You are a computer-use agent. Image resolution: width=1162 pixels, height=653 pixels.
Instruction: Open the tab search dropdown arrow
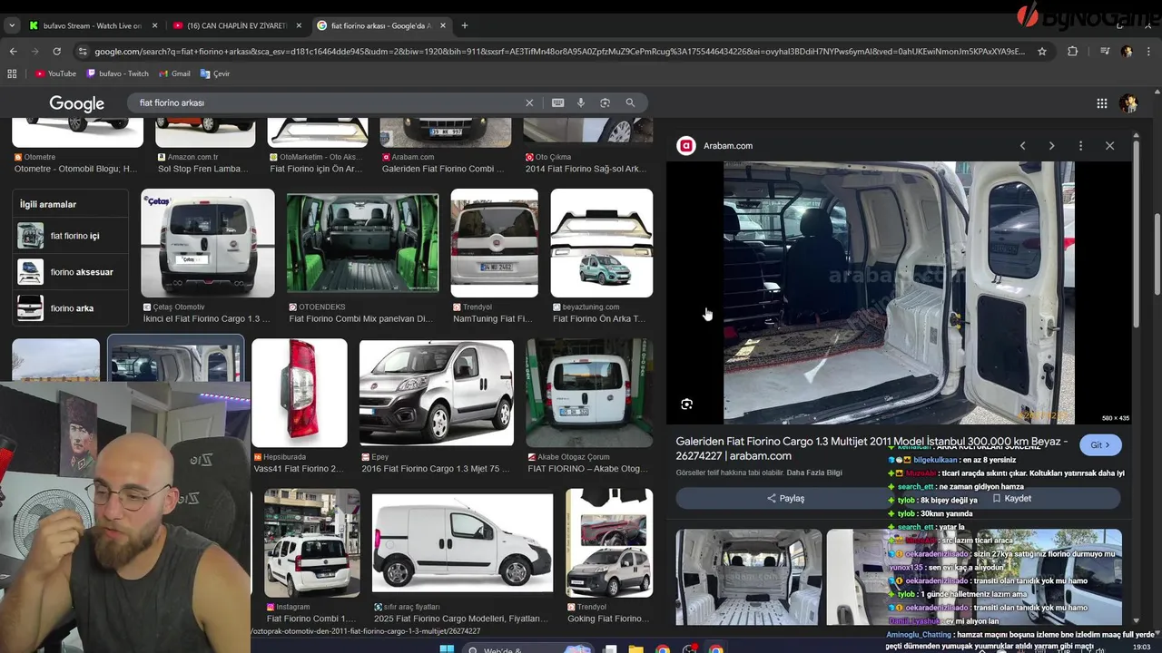[x=11, y=25]
